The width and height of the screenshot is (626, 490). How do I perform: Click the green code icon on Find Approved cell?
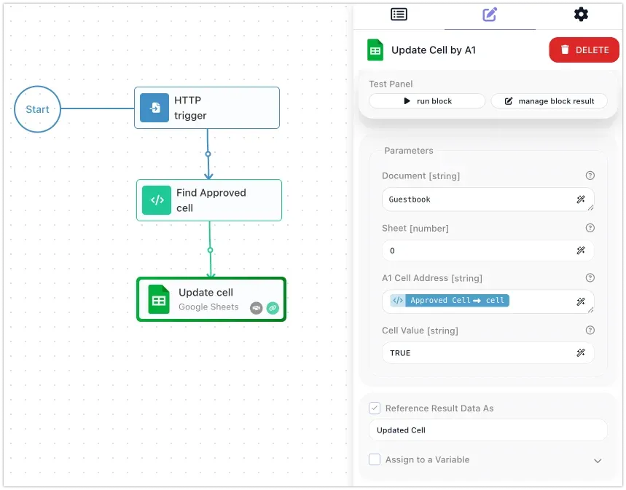point(157,200)
